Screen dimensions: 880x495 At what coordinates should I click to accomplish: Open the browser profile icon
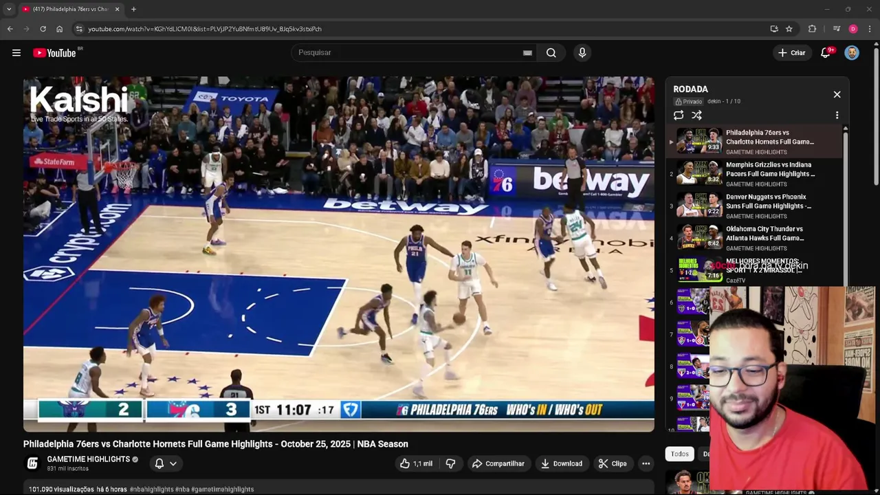853,29
